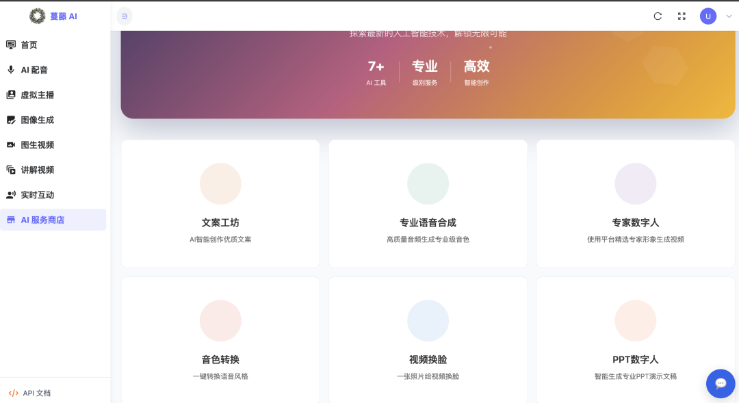Open the 专业语音合成 card title
The width and height of the screenshot is (739, 403).
pyautogui.click(x=428, y=222)
